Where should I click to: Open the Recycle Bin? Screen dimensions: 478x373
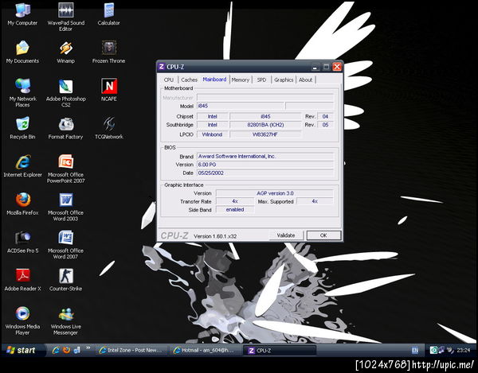(x=22, y=128)
